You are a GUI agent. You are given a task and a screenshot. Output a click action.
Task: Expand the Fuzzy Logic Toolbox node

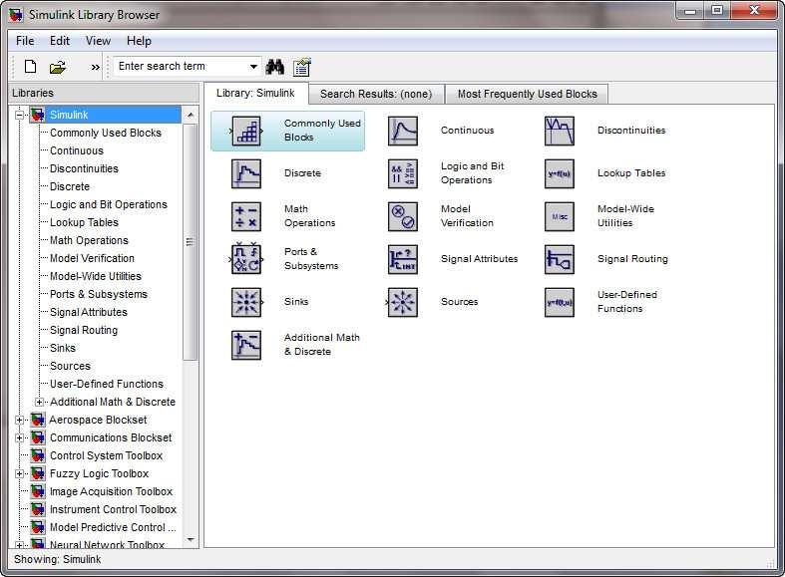[20, 473]
